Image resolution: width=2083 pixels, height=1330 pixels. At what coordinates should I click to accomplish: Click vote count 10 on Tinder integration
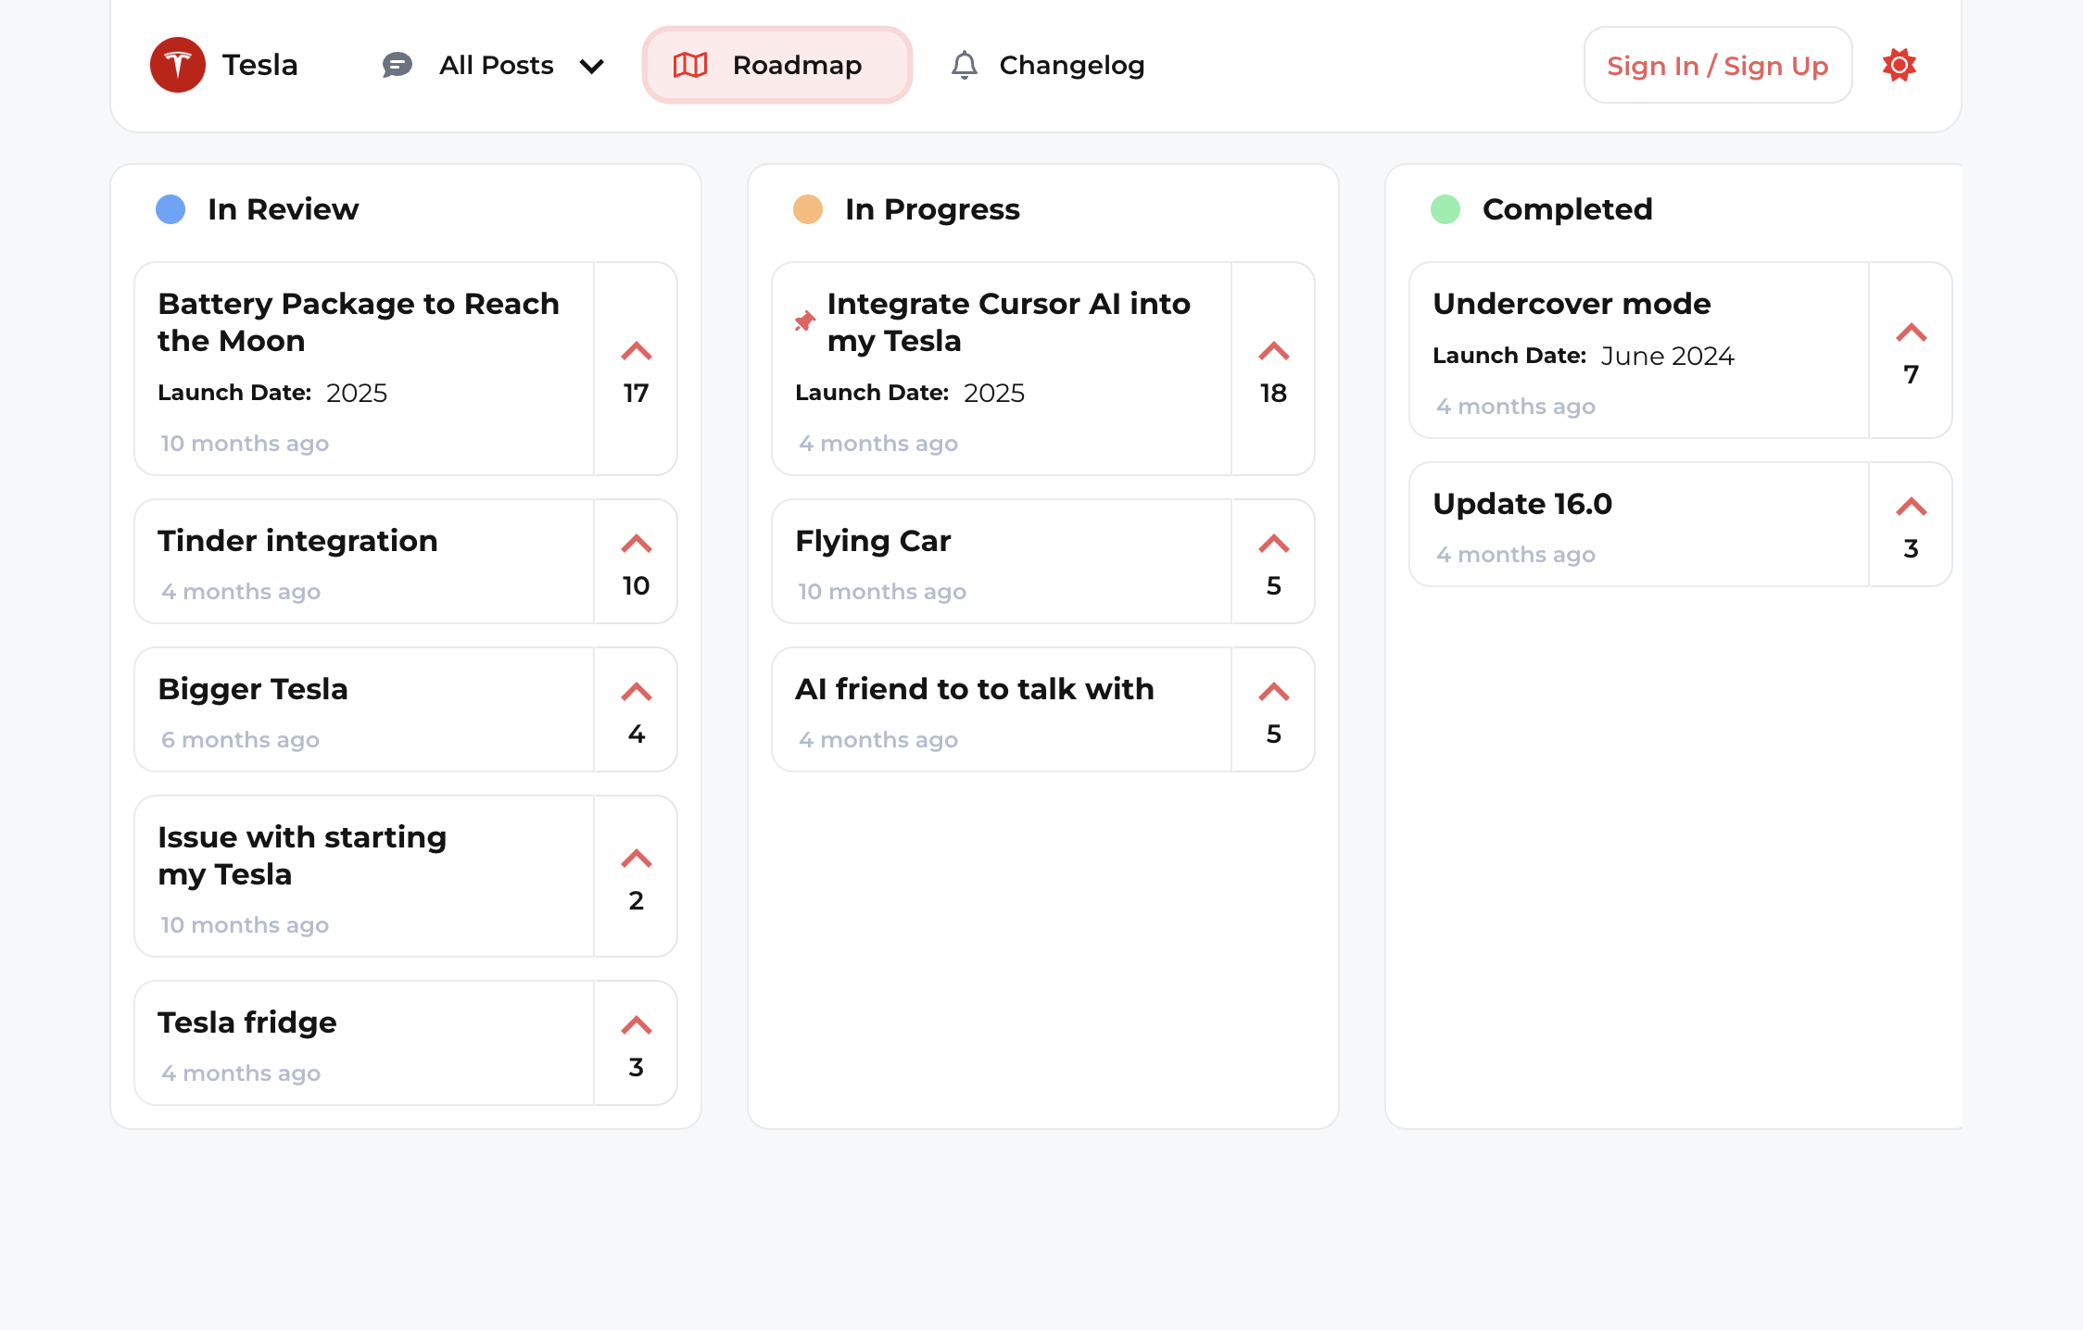click(x=637, y=585)
